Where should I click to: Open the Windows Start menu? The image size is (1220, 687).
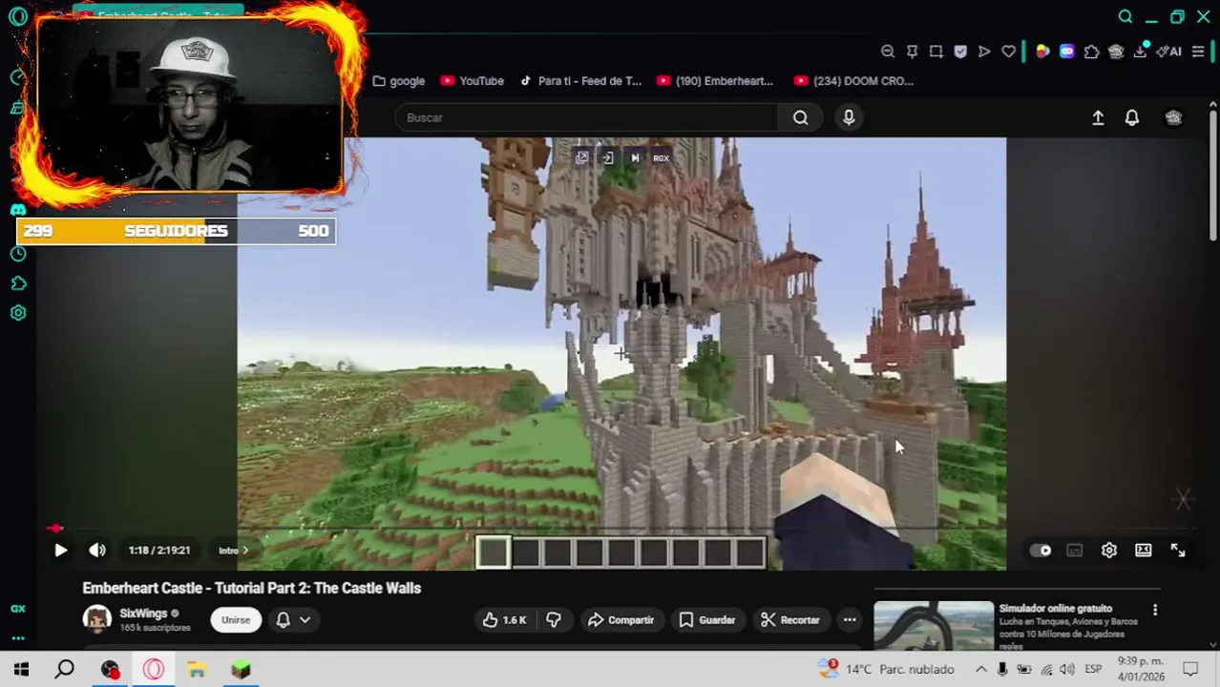point(21,670)
